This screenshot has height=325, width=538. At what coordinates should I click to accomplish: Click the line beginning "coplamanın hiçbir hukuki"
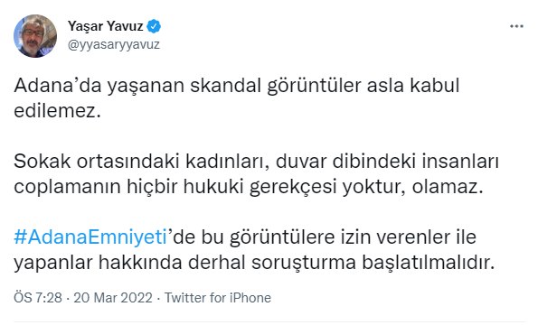pos(249,187)
